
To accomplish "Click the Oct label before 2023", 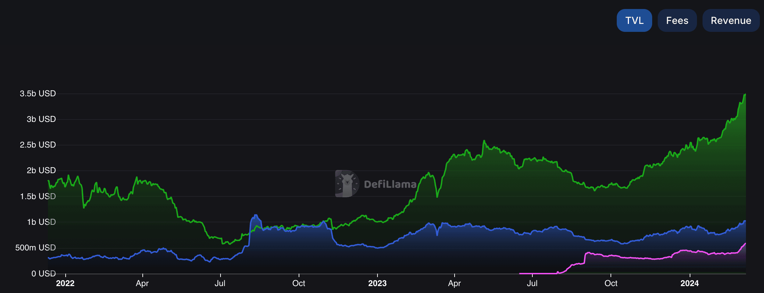I will point(299,283).
